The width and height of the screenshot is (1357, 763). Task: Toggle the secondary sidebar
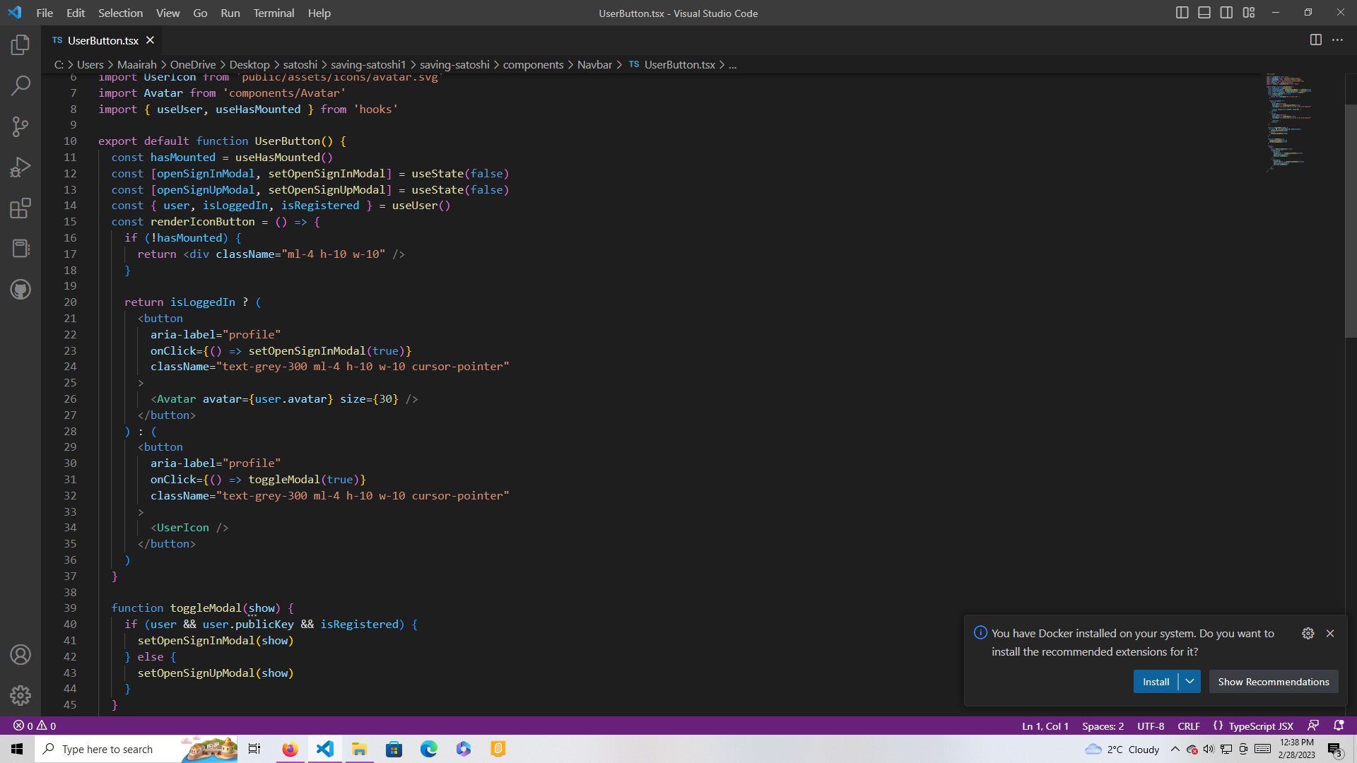point(1226,12)
